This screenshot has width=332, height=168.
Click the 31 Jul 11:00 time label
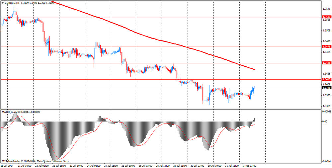pyautogui.click(x=232, y=165)
